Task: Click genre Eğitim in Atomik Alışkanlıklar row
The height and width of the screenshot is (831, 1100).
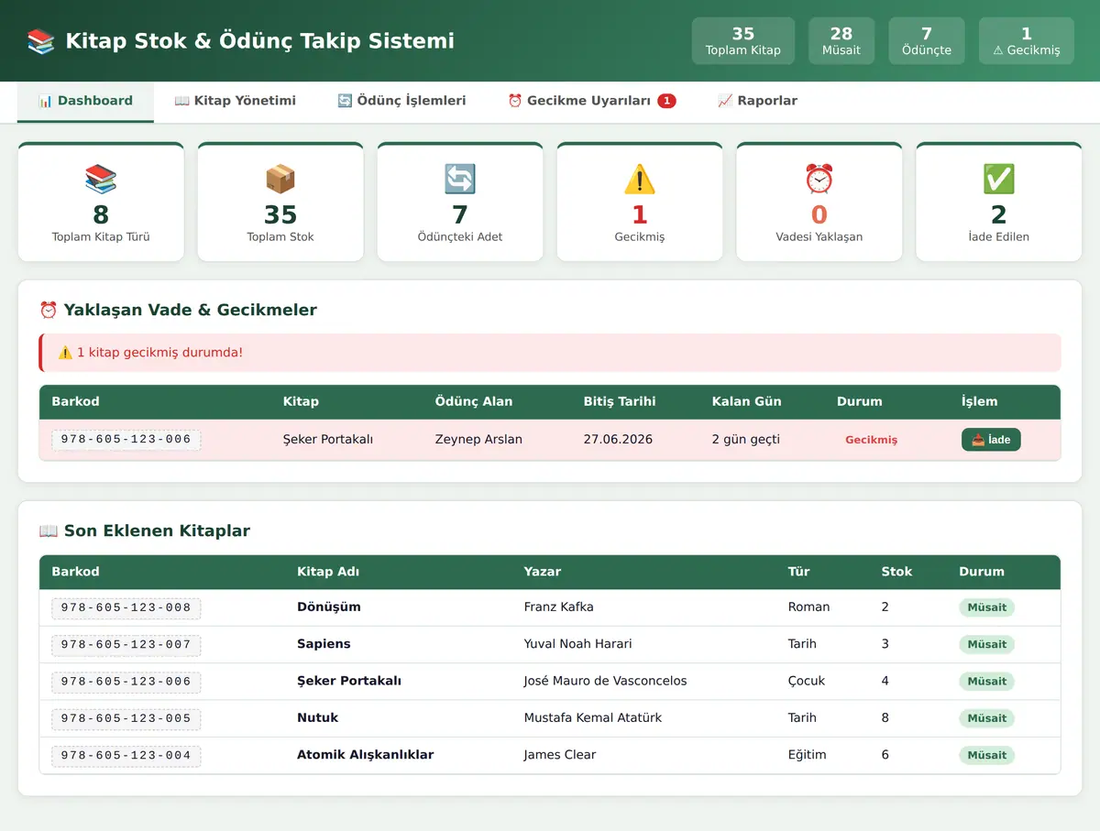Action: click(808, 755)
